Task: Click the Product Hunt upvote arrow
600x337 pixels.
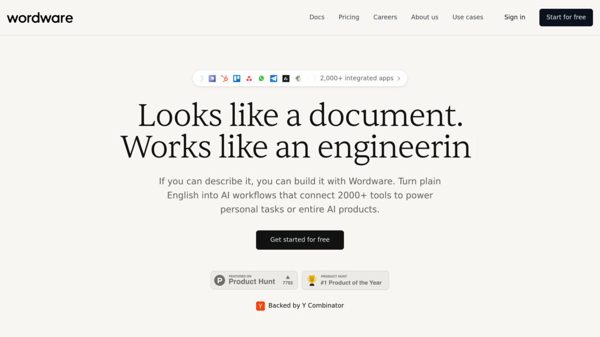Action: click(288, 277)
